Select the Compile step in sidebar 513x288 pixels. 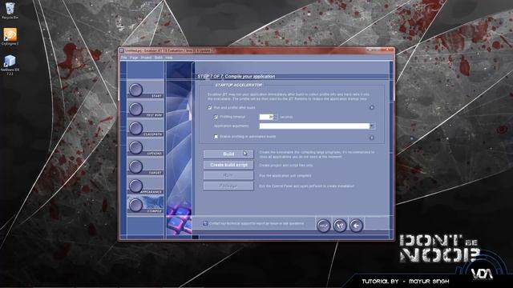click(145, 205)
